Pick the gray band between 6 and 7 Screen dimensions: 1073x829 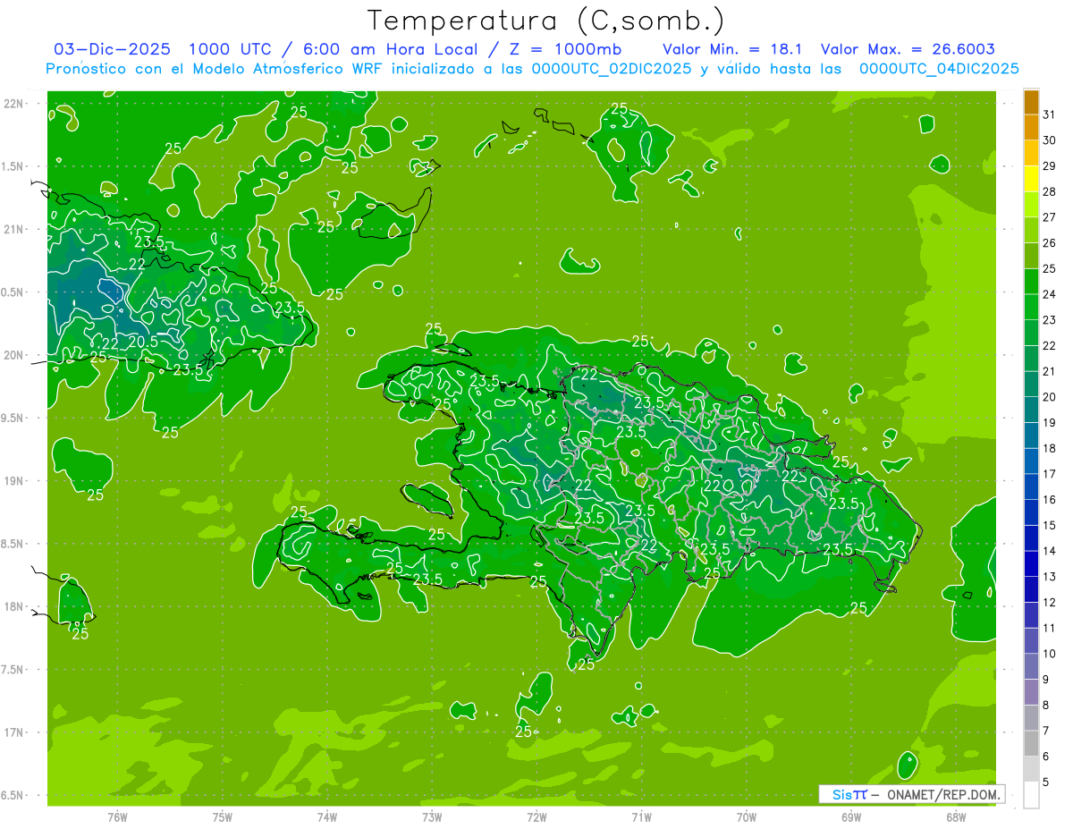[1031, 743]
